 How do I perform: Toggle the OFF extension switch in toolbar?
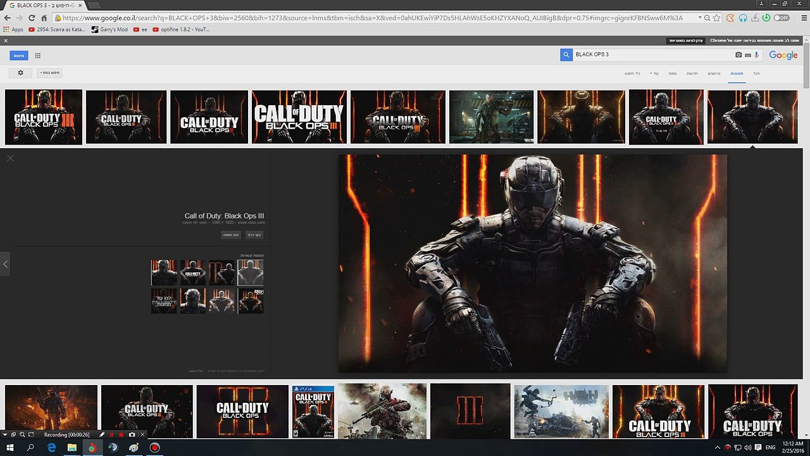click(782, 18)
